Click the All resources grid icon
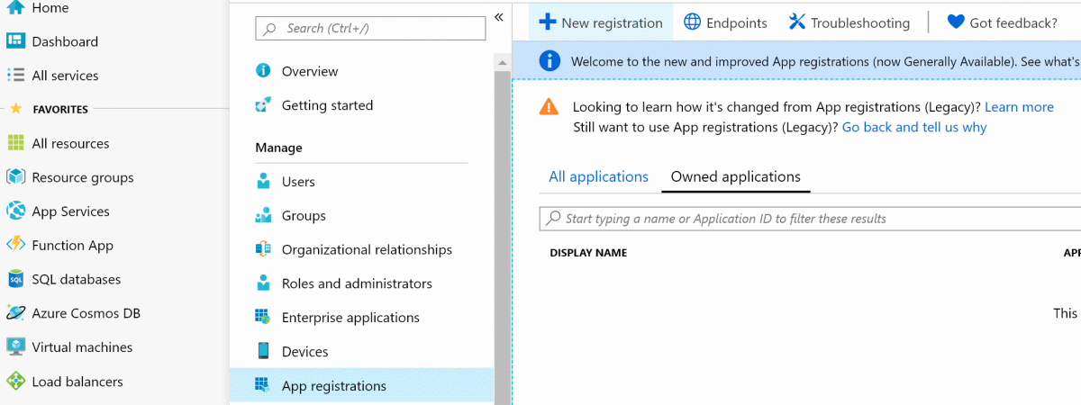Viewport: 1081px width, 405px height. (x=15, y=143)
